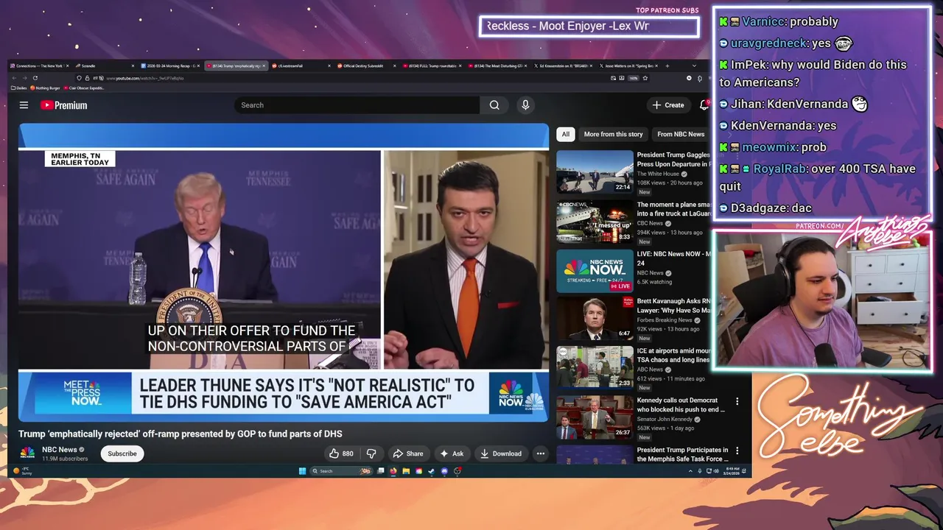Open President Trump Gaggles video thumbnail
The image size is (943, 530).
click(x=595, y=172)
